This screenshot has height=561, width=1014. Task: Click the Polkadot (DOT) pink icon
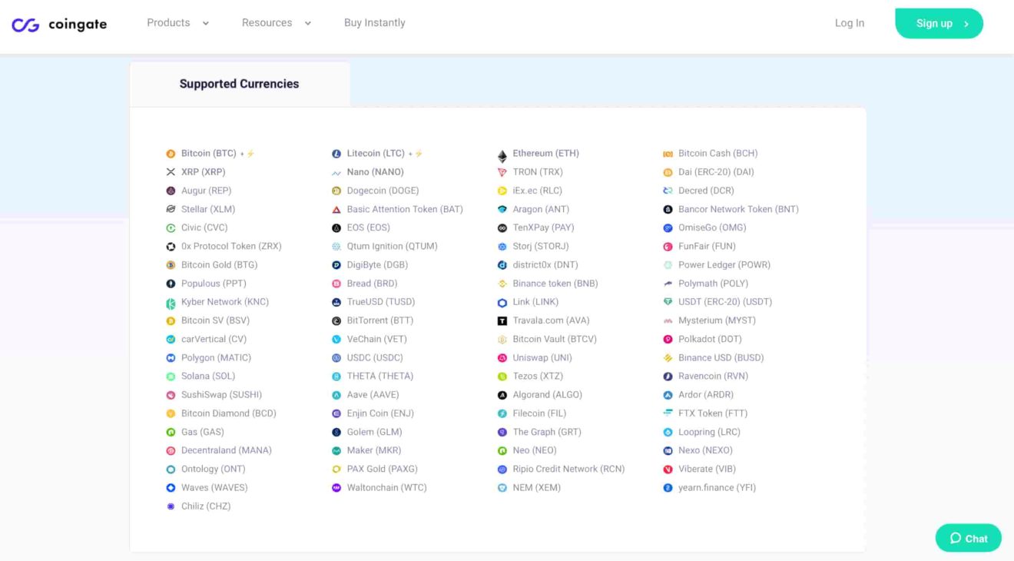click(x=668, y=340)
